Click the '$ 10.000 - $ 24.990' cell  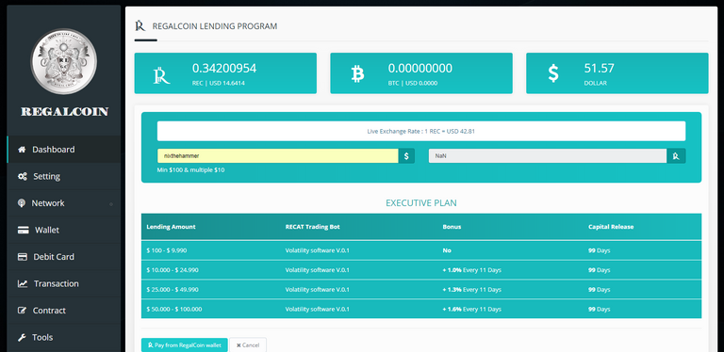(173, 270)
